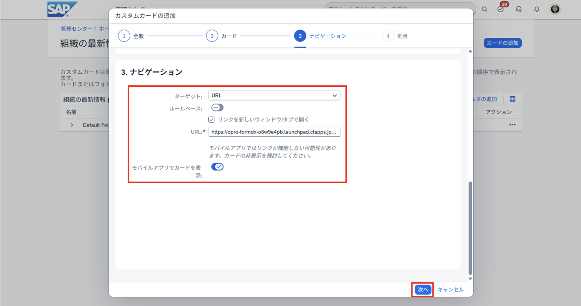Open the to-do checkmark icon with badge
The width and height of the screenshot is (581, 306).
501,10
